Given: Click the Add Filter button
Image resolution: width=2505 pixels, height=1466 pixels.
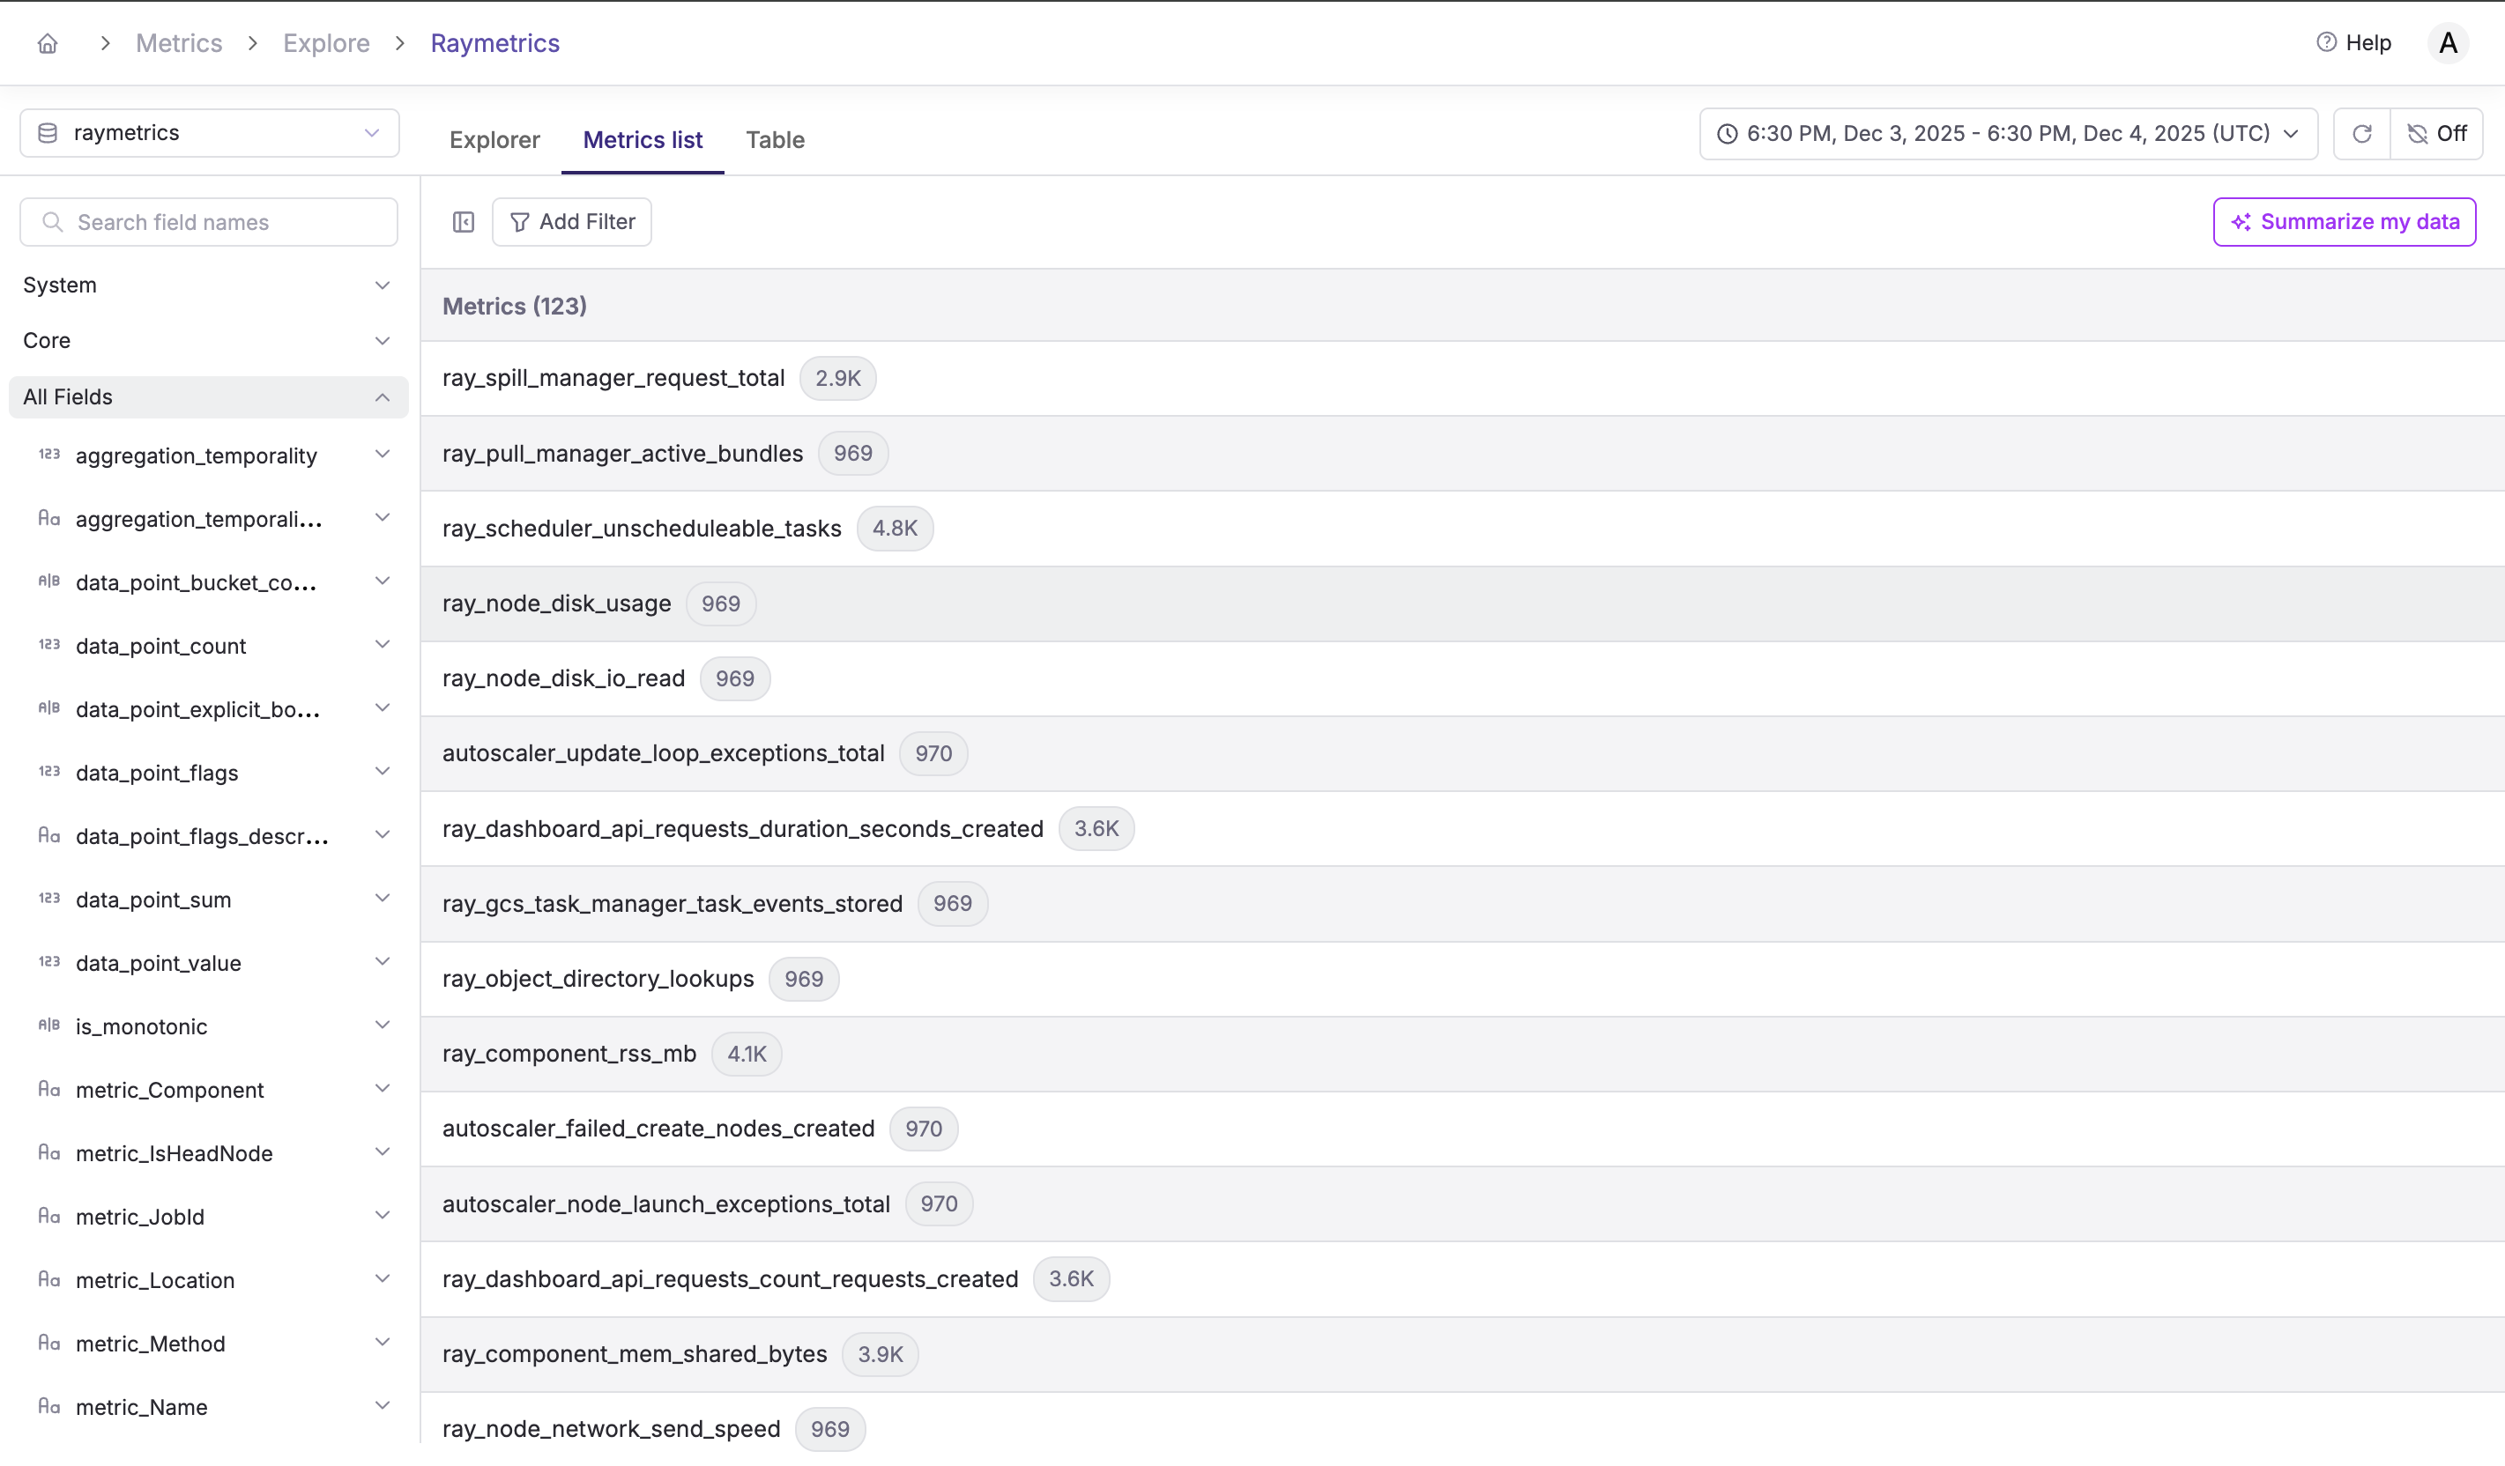Looking at the screenshot, I should (x=571, y=222).
